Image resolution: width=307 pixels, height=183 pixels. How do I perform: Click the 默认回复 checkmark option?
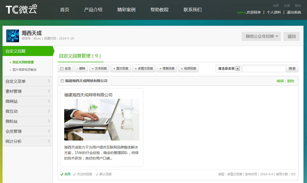tap(104, 174)
